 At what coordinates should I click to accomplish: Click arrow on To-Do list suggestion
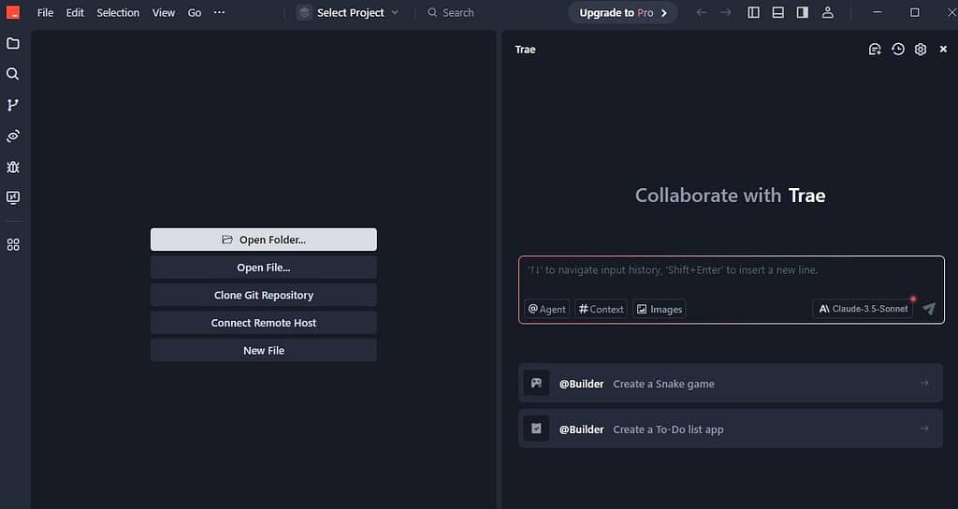pos(924,429)
